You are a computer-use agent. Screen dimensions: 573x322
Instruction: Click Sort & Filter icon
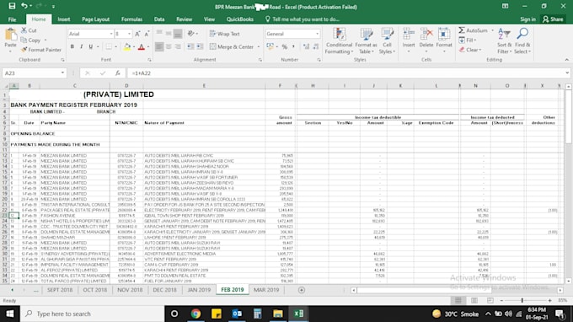504,34
